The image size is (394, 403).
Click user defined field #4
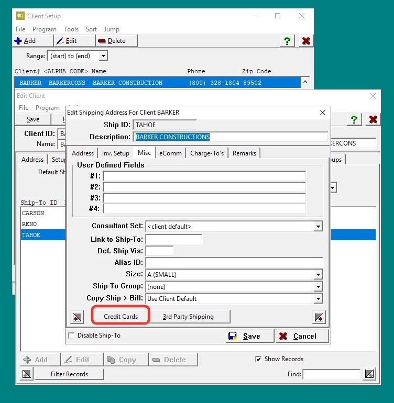204,208
